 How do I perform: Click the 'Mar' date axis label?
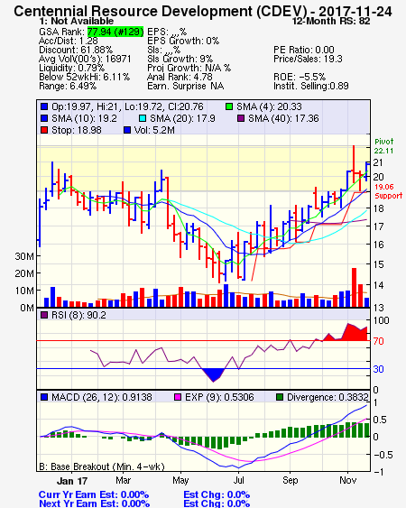(x=123, y=480)
